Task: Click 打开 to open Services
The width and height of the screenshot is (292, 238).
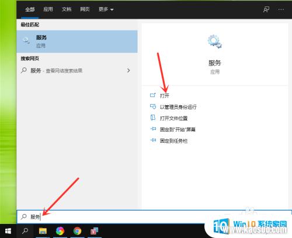Action: point(165,95)
